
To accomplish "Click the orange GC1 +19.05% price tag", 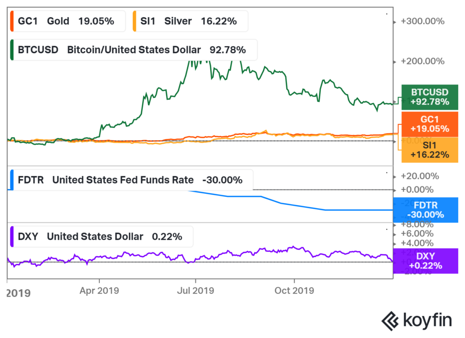I will [430, 124].
